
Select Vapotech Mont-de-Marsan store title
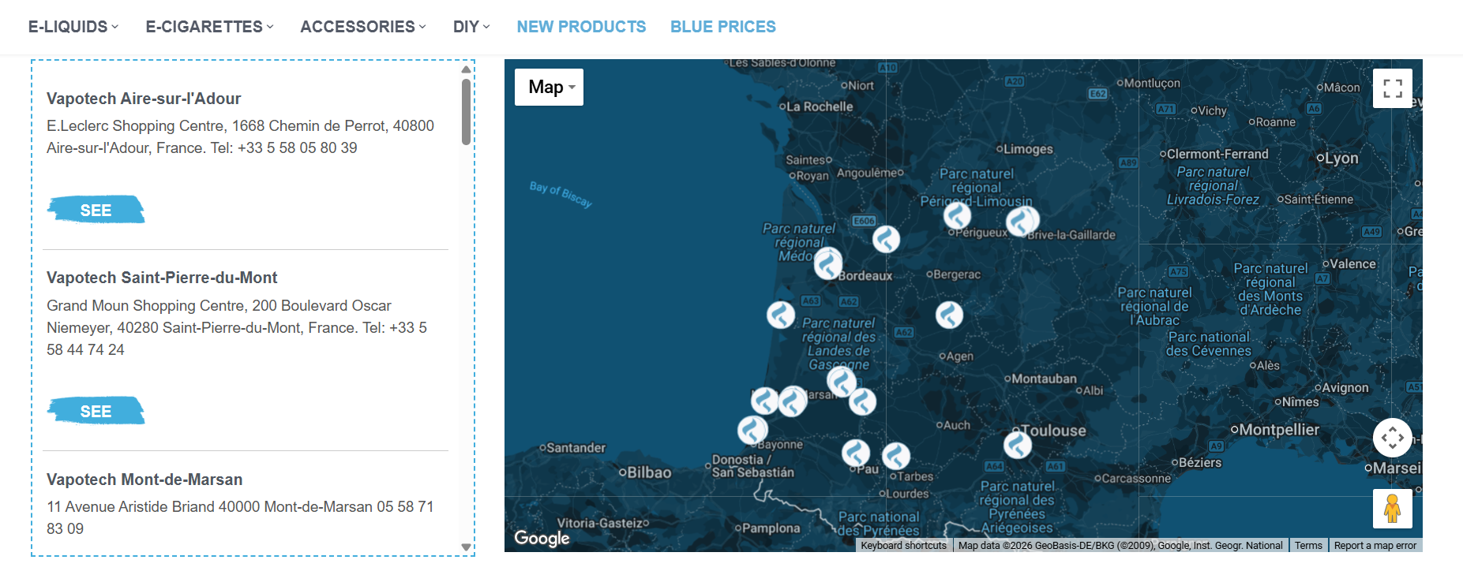click(x=144, y=480)
